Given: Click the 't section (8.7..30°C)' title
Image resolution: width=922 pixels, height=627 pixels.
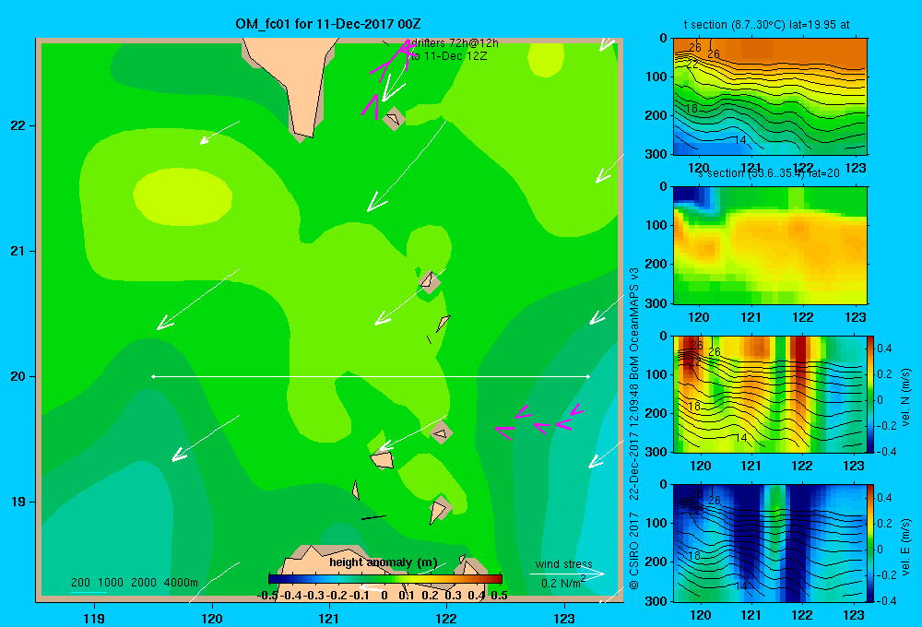Looking at the screenshot, I should click(767, 25).
